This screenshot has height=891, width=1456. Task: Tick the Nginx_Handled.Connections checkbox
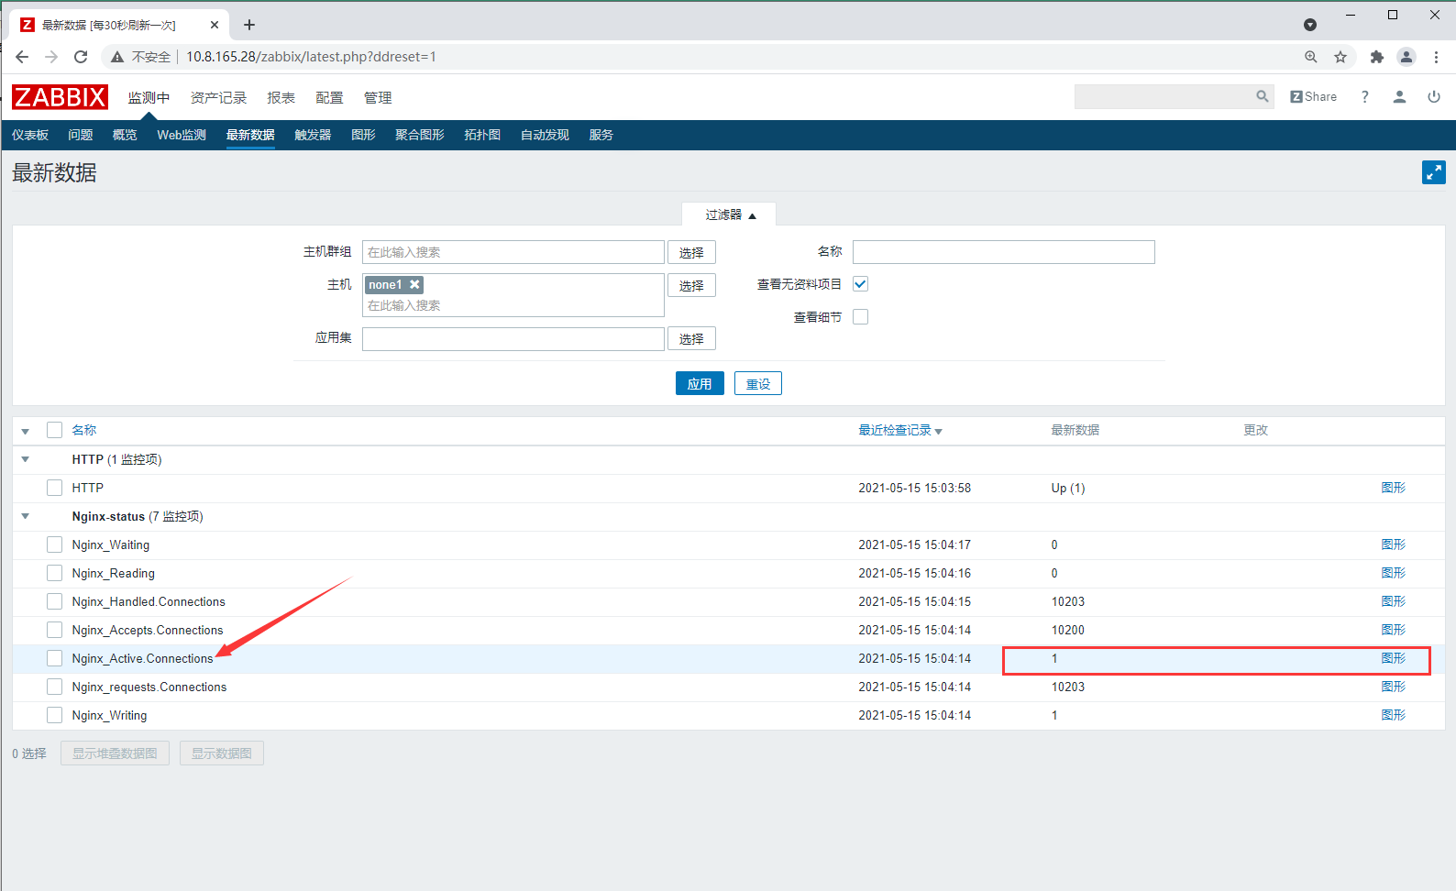click(54, 601)
